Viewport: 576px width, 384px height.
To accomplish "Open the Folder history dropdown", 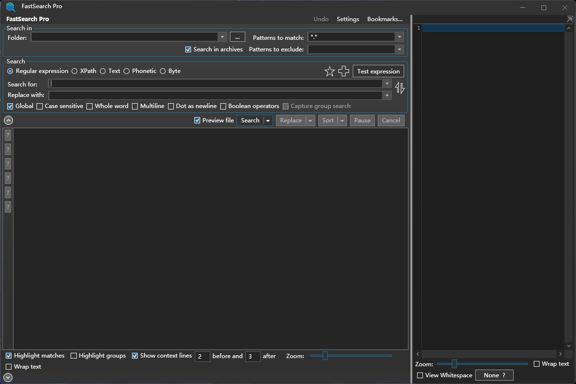I will tap(222, 37).
